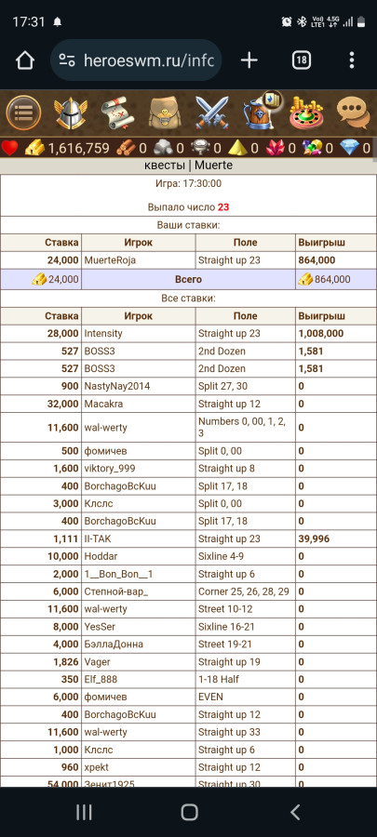Show the 18 open tabs switcher

[x=302, y=60]
